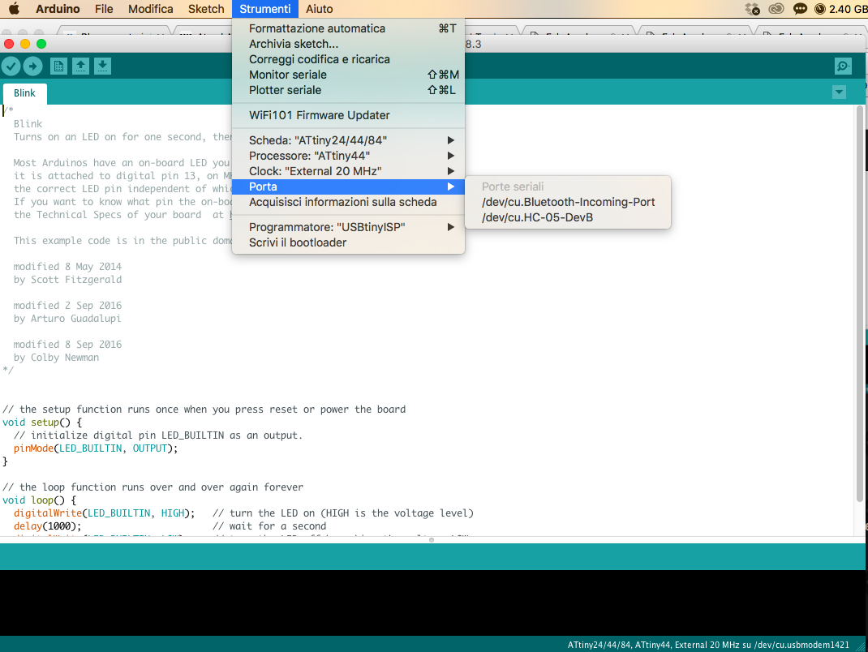The height and width of the screenshot is (652, 868).
Task: Click the 'by Scott Fitzgerald' comment line
Action: pos(67,280)
